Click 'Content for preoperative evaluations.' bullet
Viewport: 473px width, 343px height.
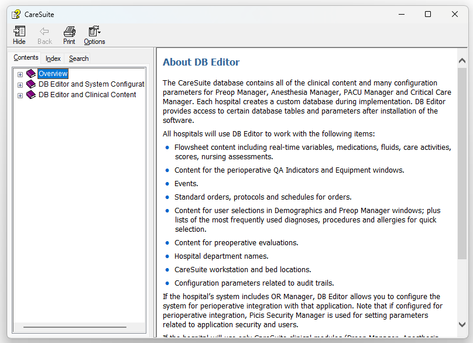tap(236, 243)
